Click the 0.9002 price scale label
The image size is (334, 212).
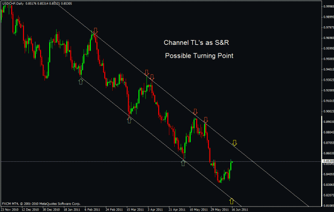tap(329, 111)
